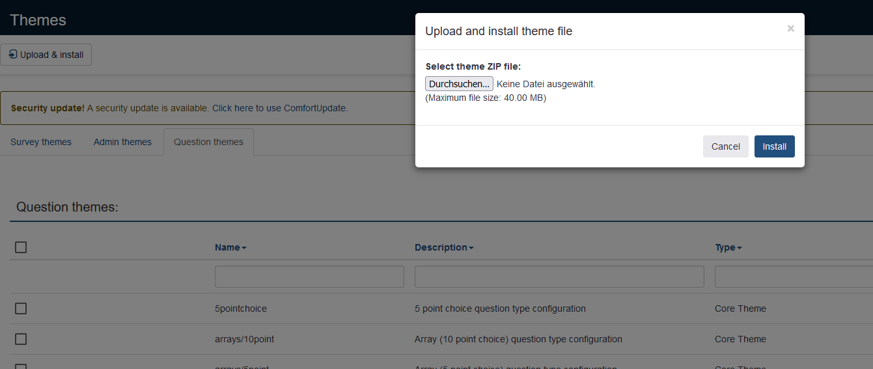Open the Click here ComfortUpdate link
This screenshot has height=369, width=873.
coord(232,108)
